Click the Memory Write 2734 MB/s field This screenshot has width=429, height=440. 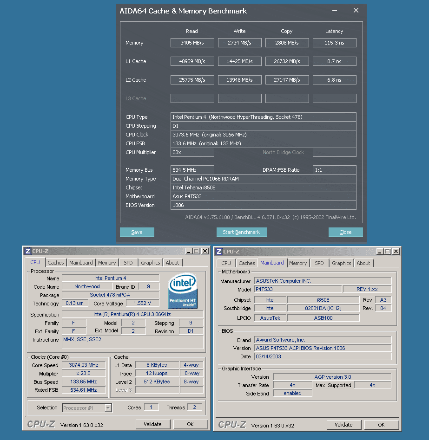pos(240,43)
